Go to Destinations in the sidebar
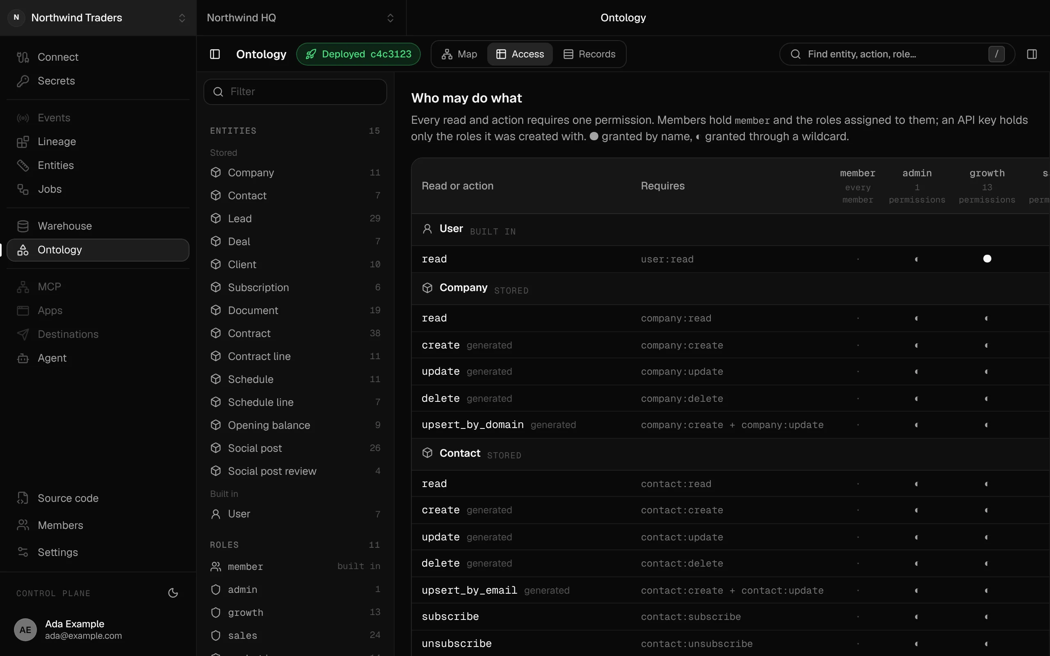 pos(98,334)
